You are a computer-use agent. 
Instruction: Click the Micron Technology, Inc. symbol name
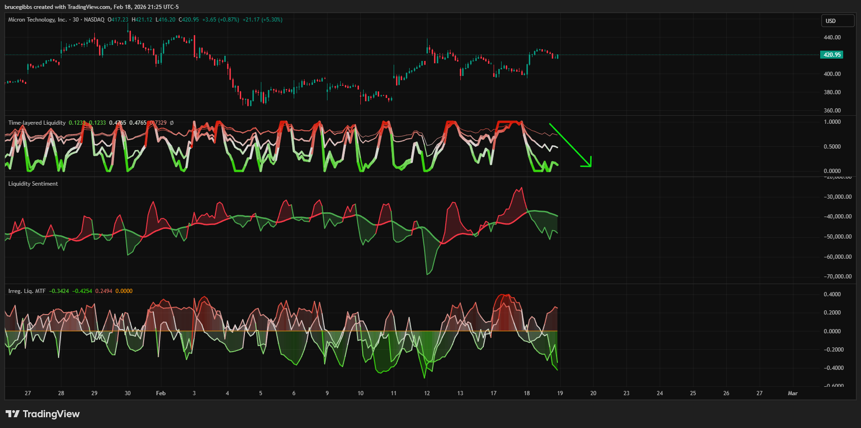pyautogui.click(x=38, y=20)
